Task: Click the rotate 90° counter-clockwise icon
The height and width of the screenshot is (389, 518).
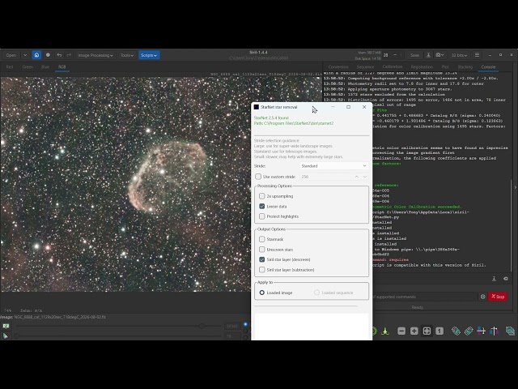Action: (456, 331)
